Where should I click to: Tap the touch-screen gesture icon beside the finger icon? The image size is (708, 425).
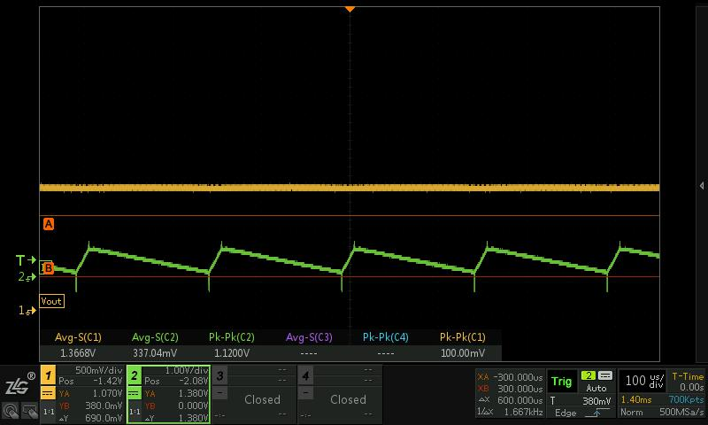[28, 411]
